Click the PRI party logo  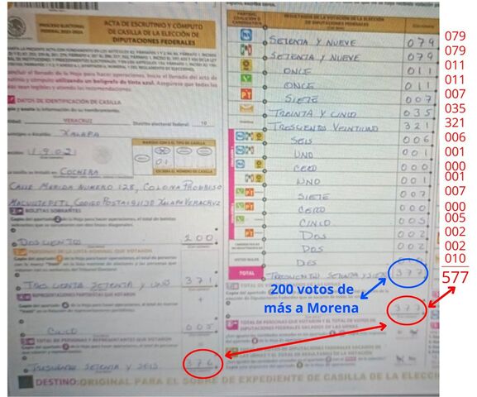click(x=246, y=50)
